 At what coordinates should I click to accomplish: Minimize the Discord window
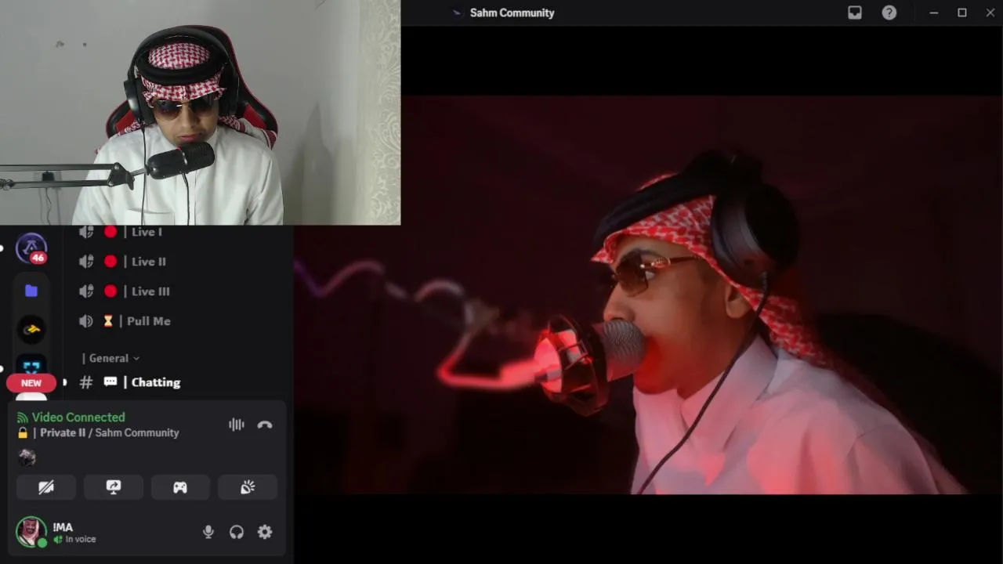934,13
